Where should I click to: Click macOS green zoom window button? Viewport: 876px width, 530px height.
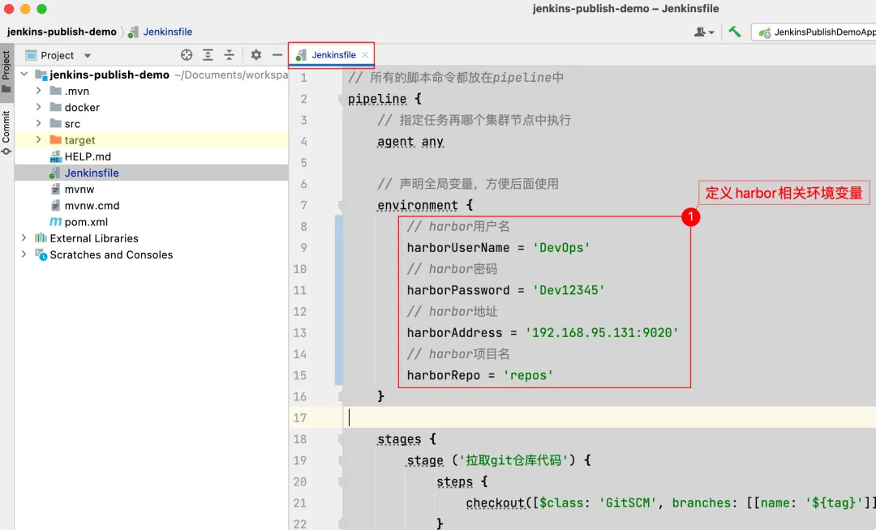pyautogui.click(x=41, y=9)
